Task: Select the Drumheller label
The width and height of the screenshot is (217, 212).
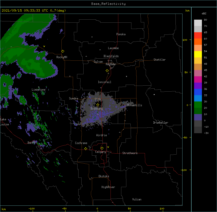Action: 161,123
